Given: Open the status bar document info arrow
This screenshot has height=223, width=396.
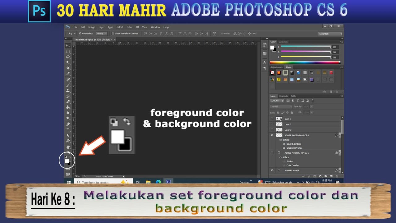Looking at the screenshot, I should pyautogui.click(x=123, y=176).
